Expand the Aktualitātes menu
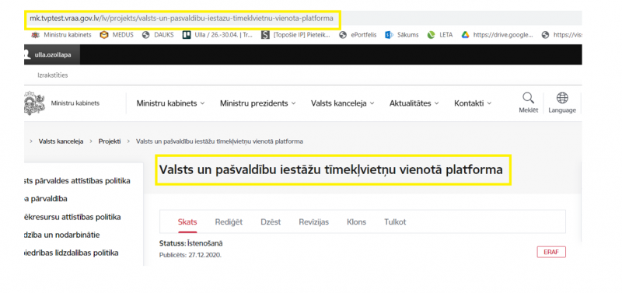 [414, 103]
